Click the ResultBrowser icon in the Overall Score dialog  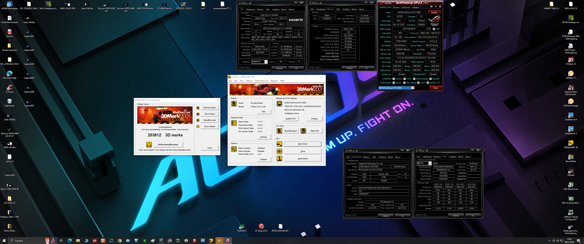(198, 120)
